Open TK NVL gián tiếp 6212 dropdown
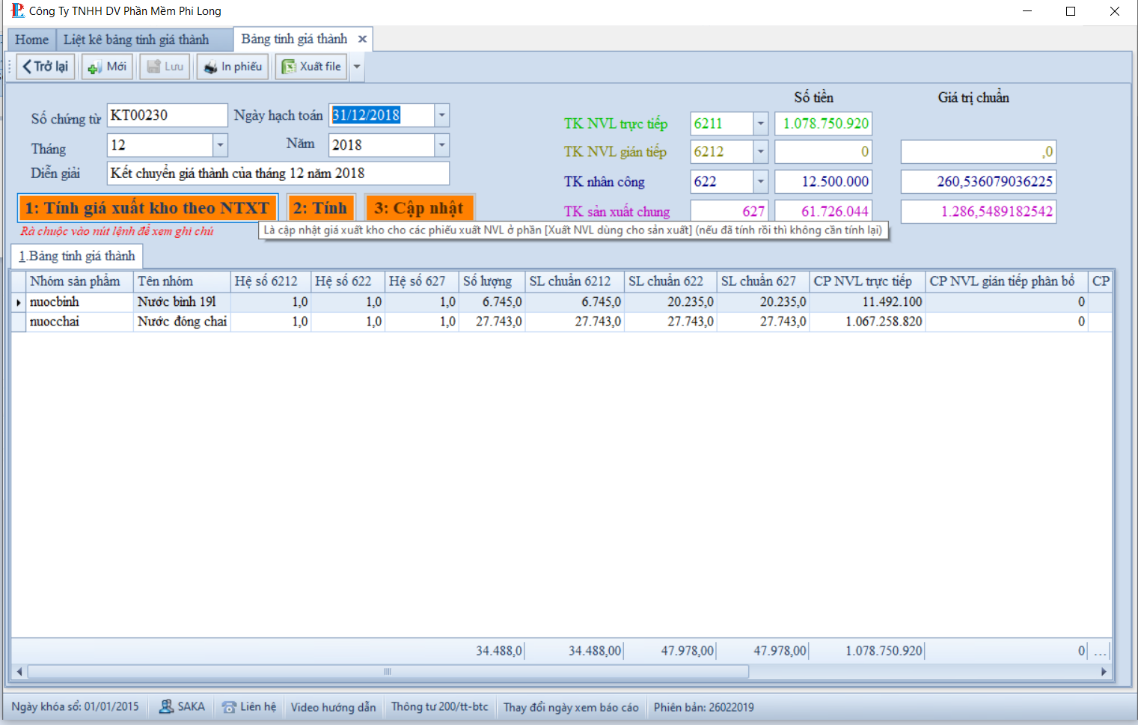The width and height of the screenshot is (1138, 725). (761, 152)
